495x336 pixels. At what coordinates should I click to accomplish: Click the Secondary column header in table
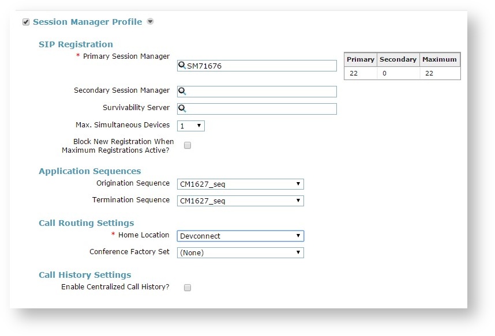coord(398,59)
